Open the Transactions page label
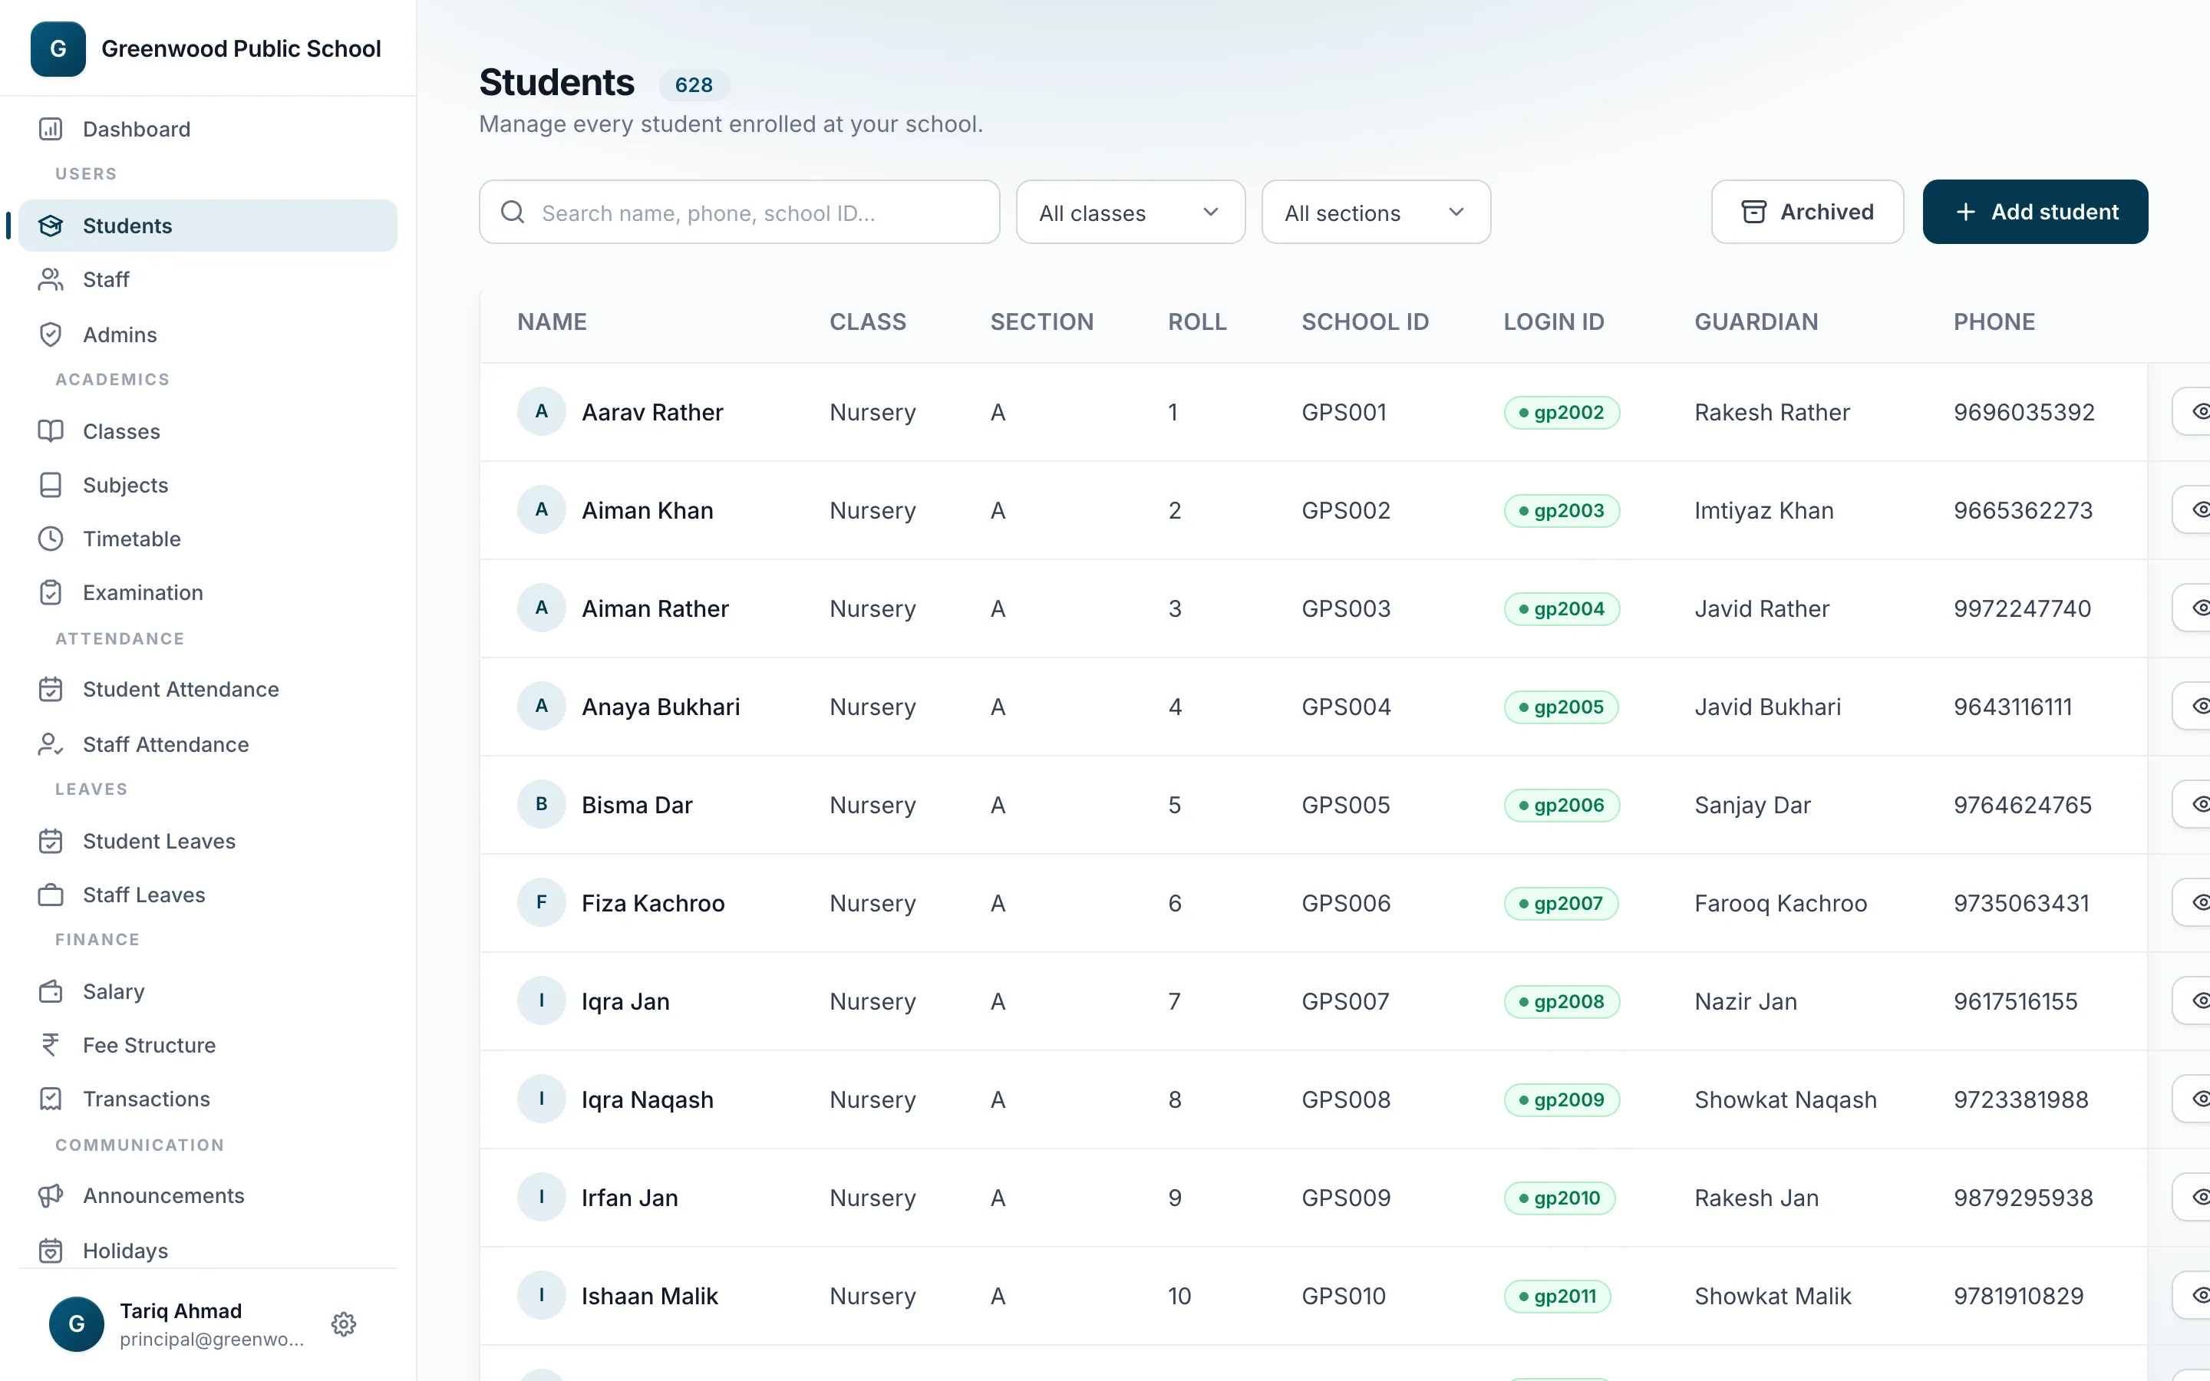This screenshot has height=1381, width=2210. coord(147,1099)
